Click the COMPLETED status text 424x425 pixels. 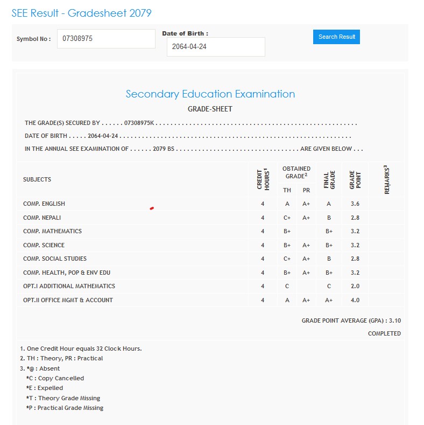[384, 333]
